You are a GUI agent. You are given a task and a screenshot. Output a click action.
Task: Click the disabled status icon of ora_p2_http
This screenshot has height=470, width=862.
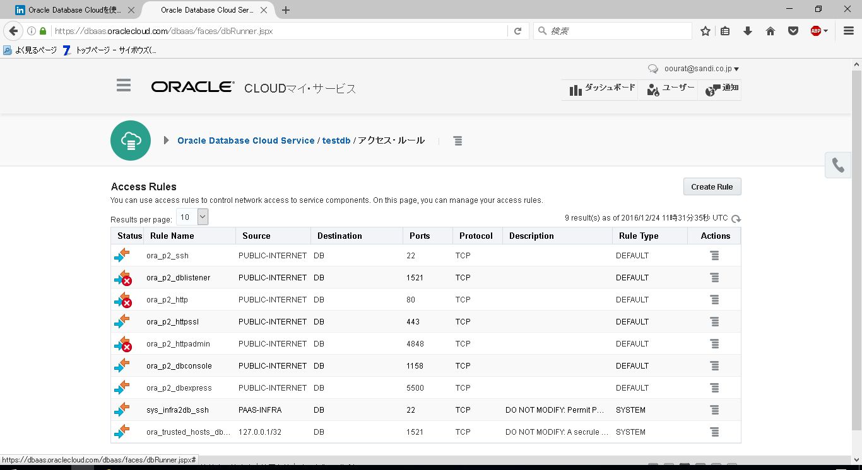point(122,300)
